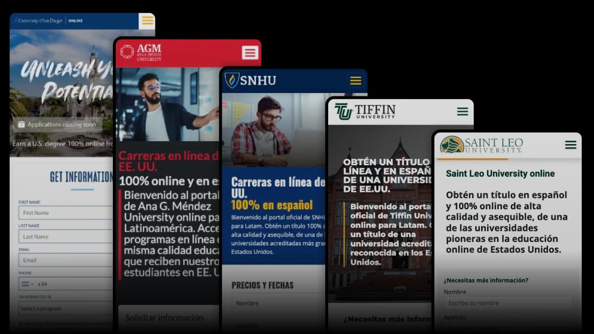Click the Applications closing soon banner
Image resolution: width=594 pixels, height=334 pixels.
pyautogui.click(x=57, y=125)
